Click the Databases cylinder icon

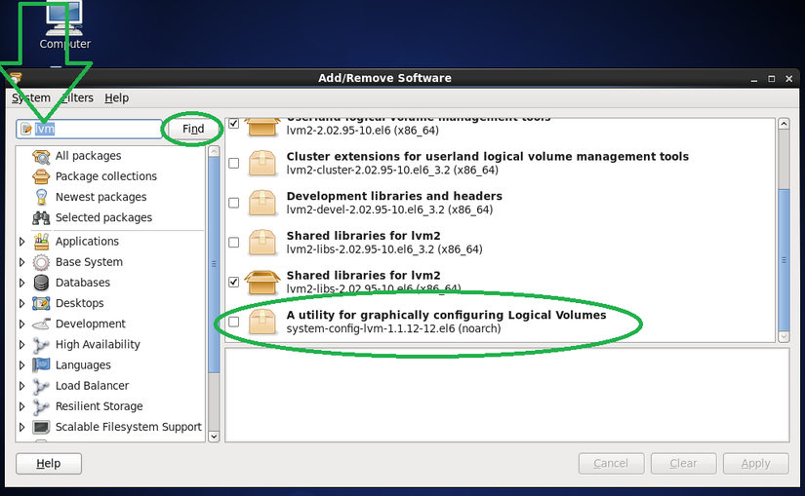[x=41, y=283]
